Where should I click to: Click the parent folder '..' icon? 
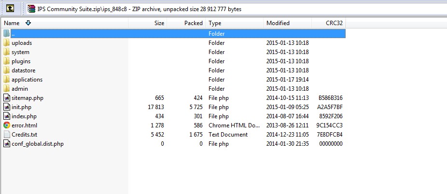click(7, 34)
